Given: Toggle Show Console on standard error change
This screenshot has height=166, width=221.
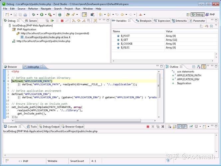Looking at the screenshot, I should (184, 126).
